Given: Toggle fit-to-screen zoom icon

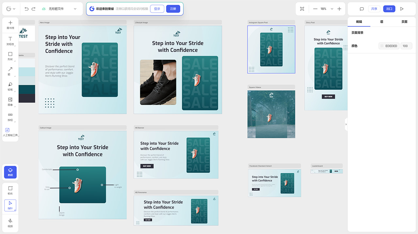Looking at the screenshot, I should click(302, 9).
